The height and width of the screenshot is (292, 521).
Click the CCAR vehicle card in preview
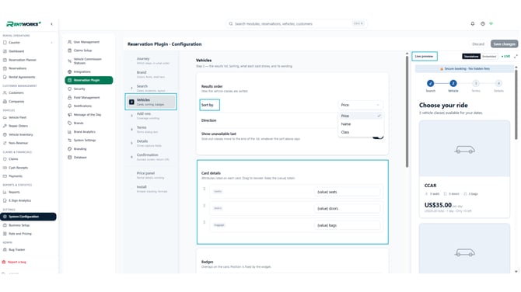[464, 169]
